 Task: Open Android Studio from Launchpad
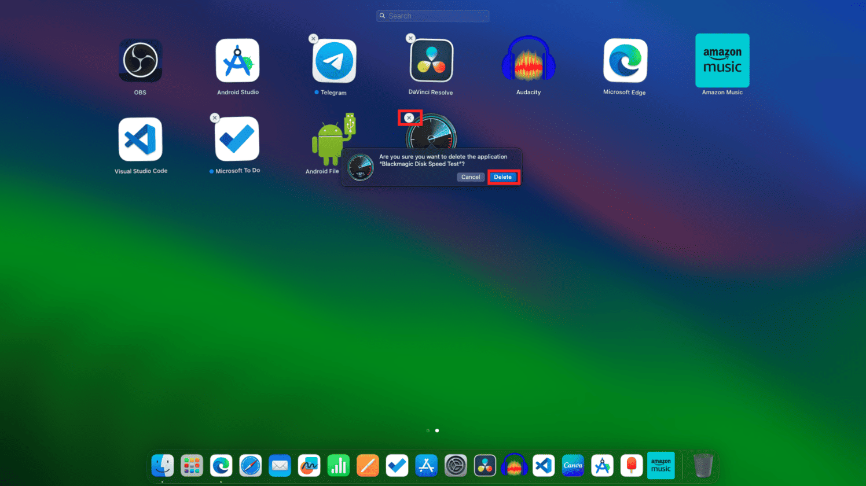(237, 60)
